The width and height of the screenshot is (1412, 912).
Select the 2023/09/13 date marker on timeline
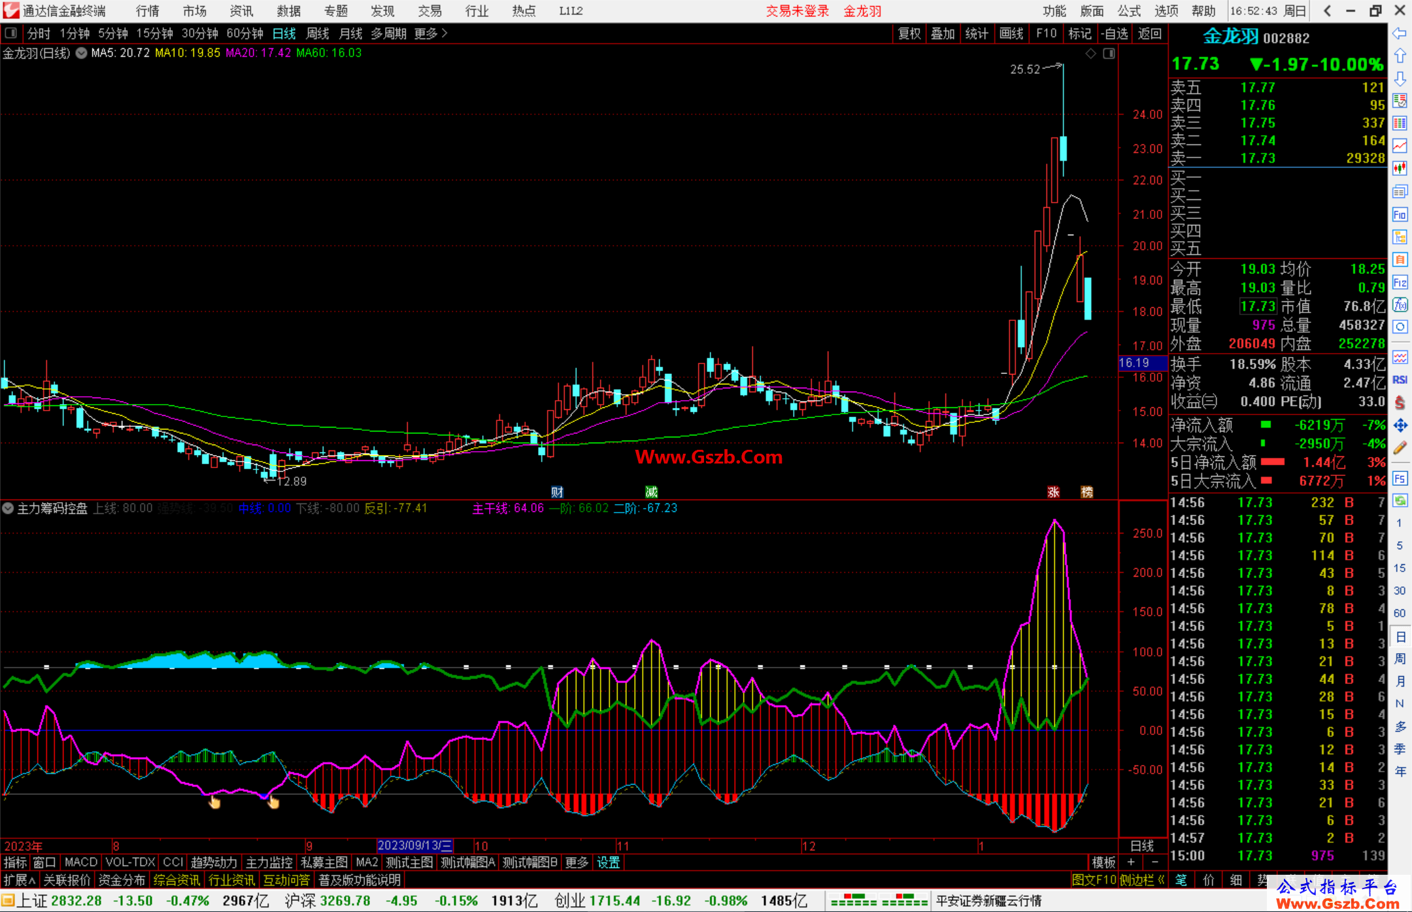tap(414, 845)
